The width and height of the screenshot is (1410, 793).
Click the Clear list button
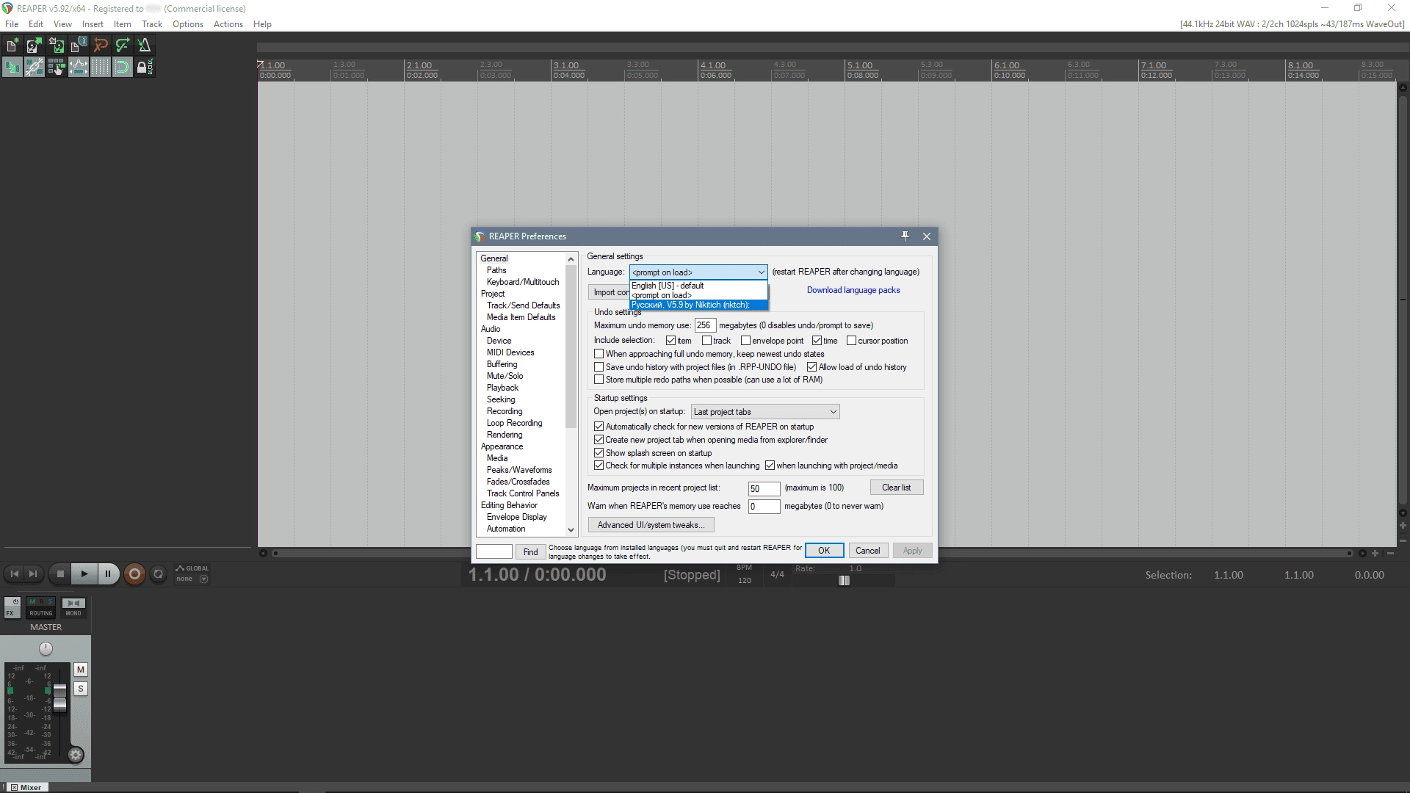tap(896, 488)
